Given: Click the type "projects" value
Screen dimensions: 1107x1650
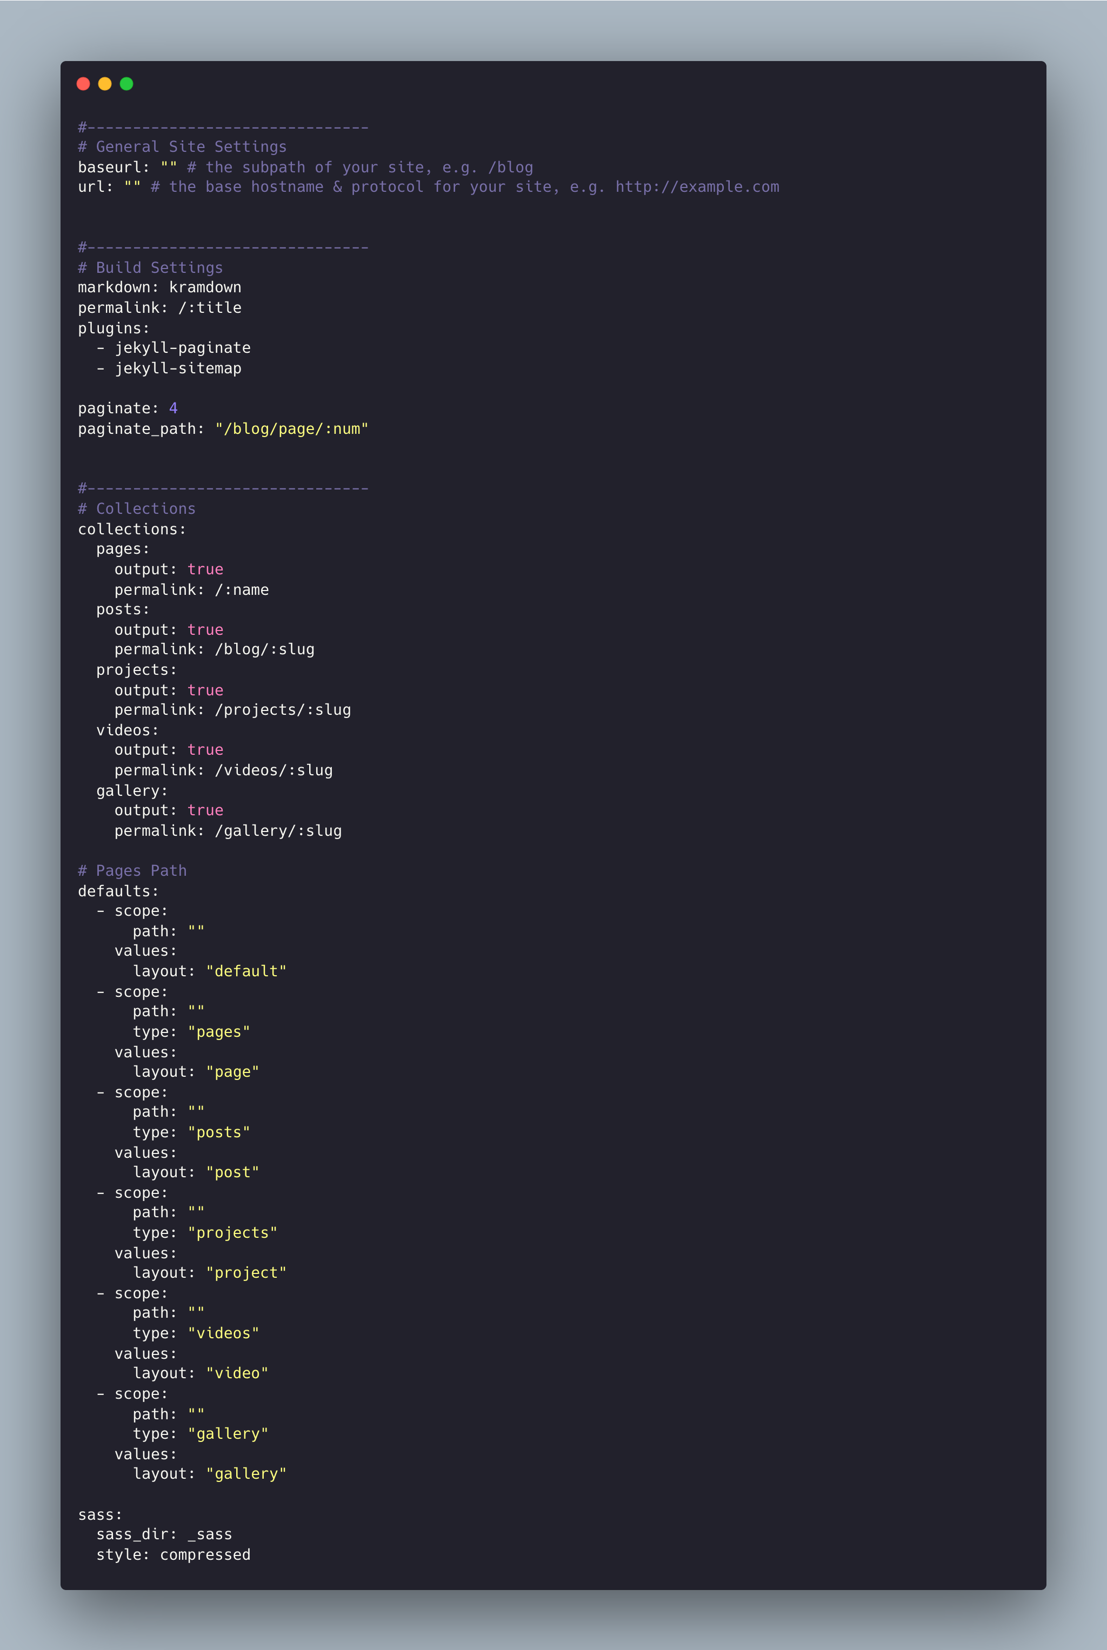Looking at the screenshot, I should [x=232, y=1233].
